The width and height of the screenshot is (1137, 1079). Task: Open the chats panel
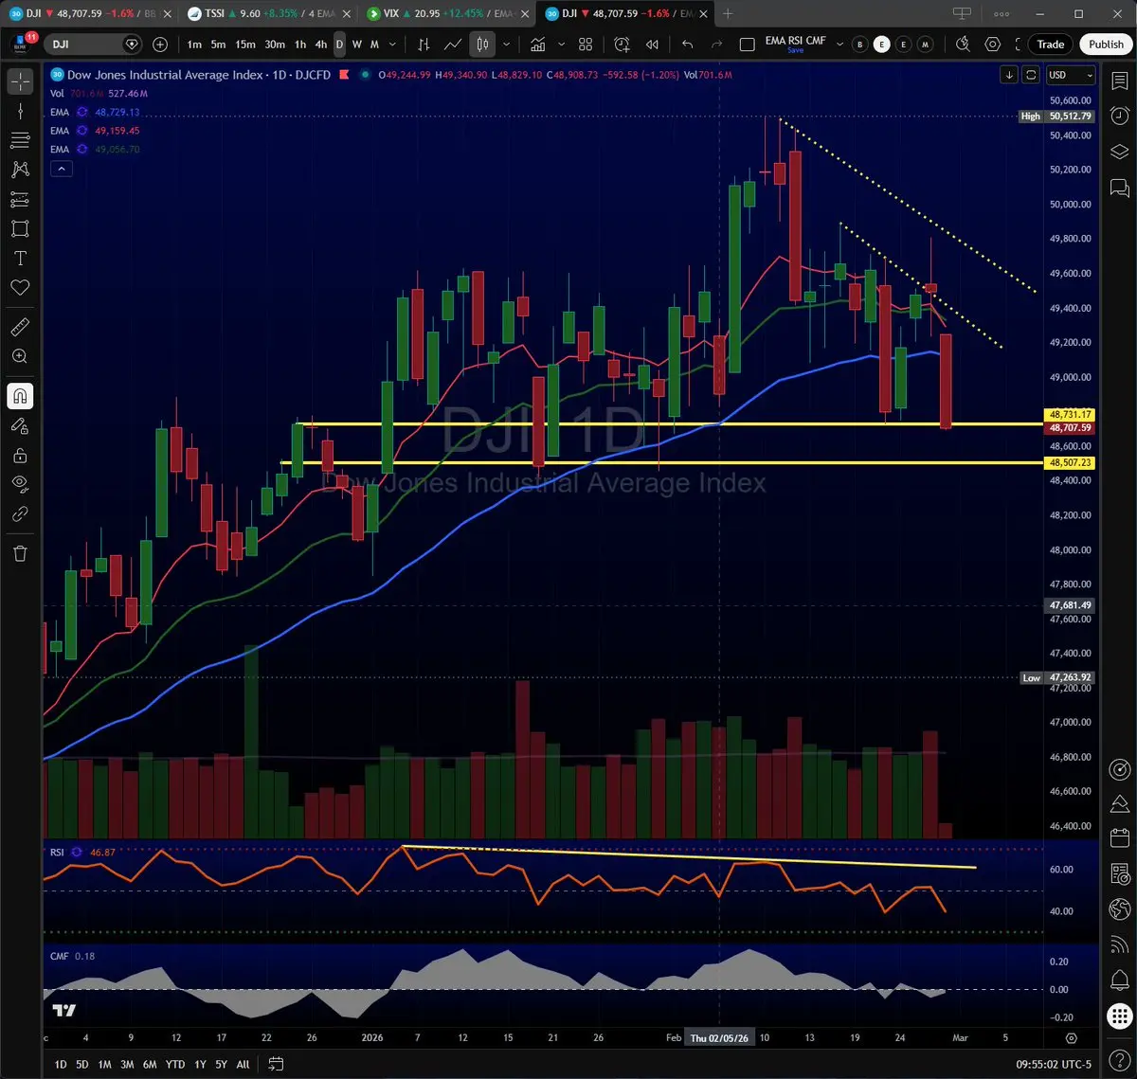tap(1119, 188)
